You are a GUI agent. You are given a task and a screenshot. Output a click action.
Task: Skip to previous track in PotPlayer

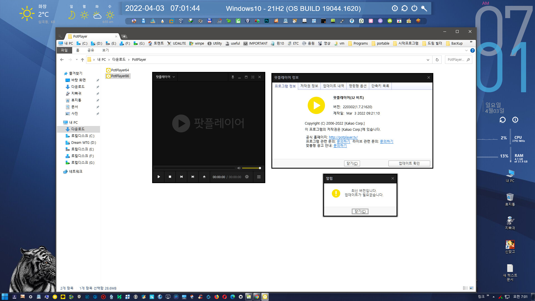click(181, 177)
